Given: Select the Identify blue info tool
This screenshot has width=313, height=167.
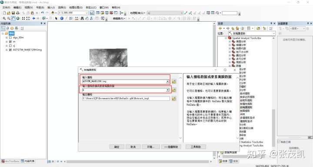Looking at the screenshot, I should pos(62,18).
